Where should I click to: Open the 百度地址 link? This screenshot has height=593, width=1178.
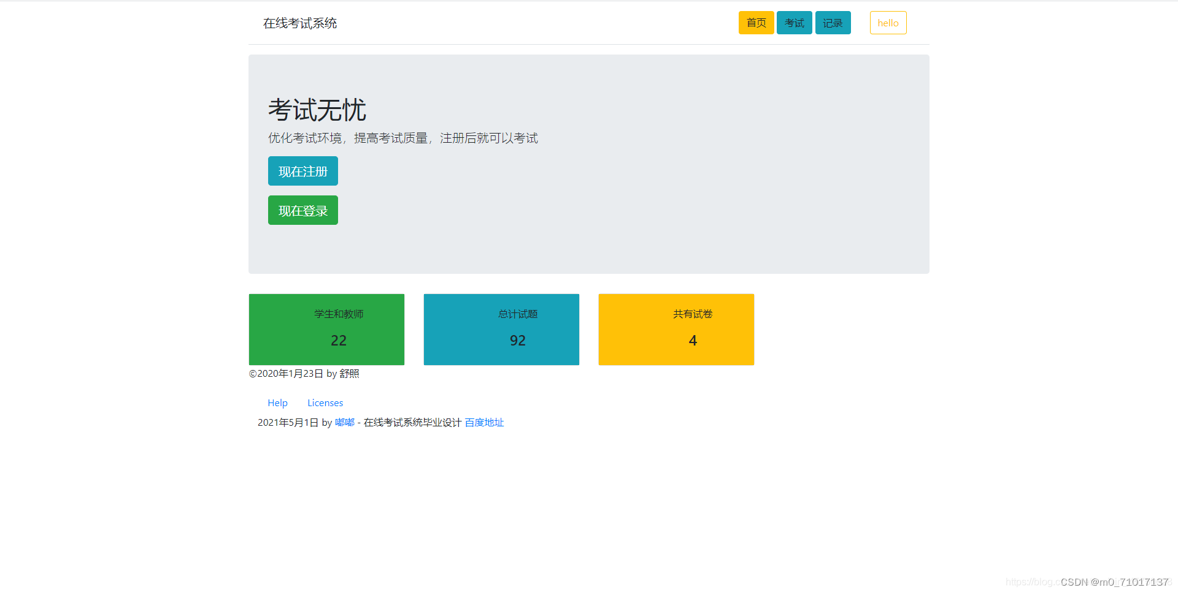coord(483,422)
